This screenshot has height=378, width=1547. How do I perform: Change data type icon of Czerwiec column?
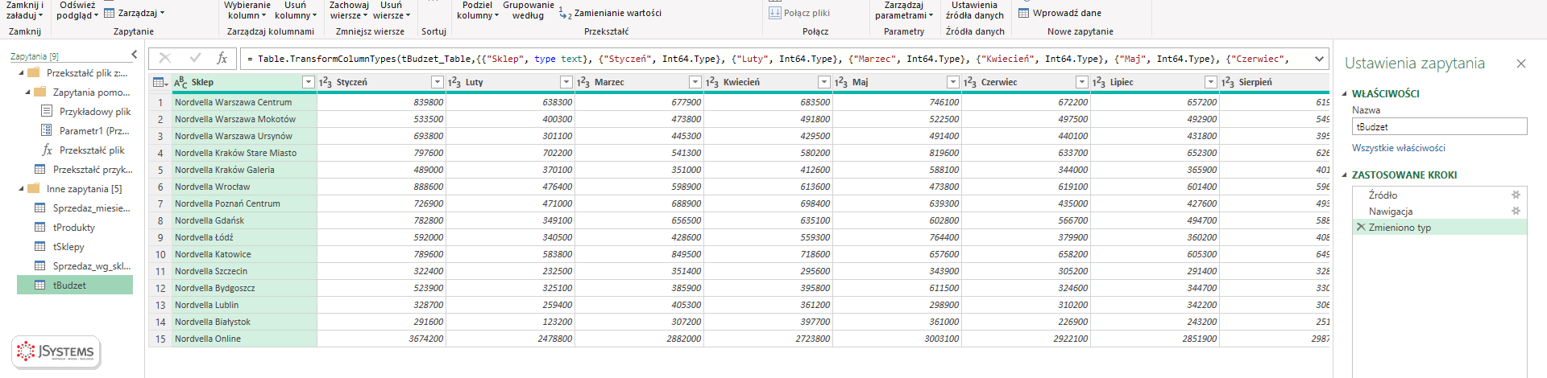tap(970, 82)
